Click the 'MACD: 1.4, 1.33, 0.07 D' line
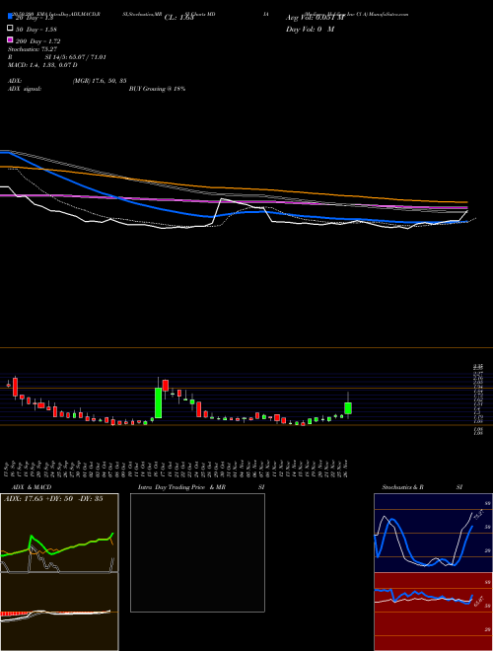The width and height of the screenshot is (493, 651). 42,65
